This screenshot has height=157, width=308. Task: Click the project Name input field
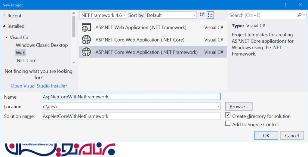coord(131,97)
